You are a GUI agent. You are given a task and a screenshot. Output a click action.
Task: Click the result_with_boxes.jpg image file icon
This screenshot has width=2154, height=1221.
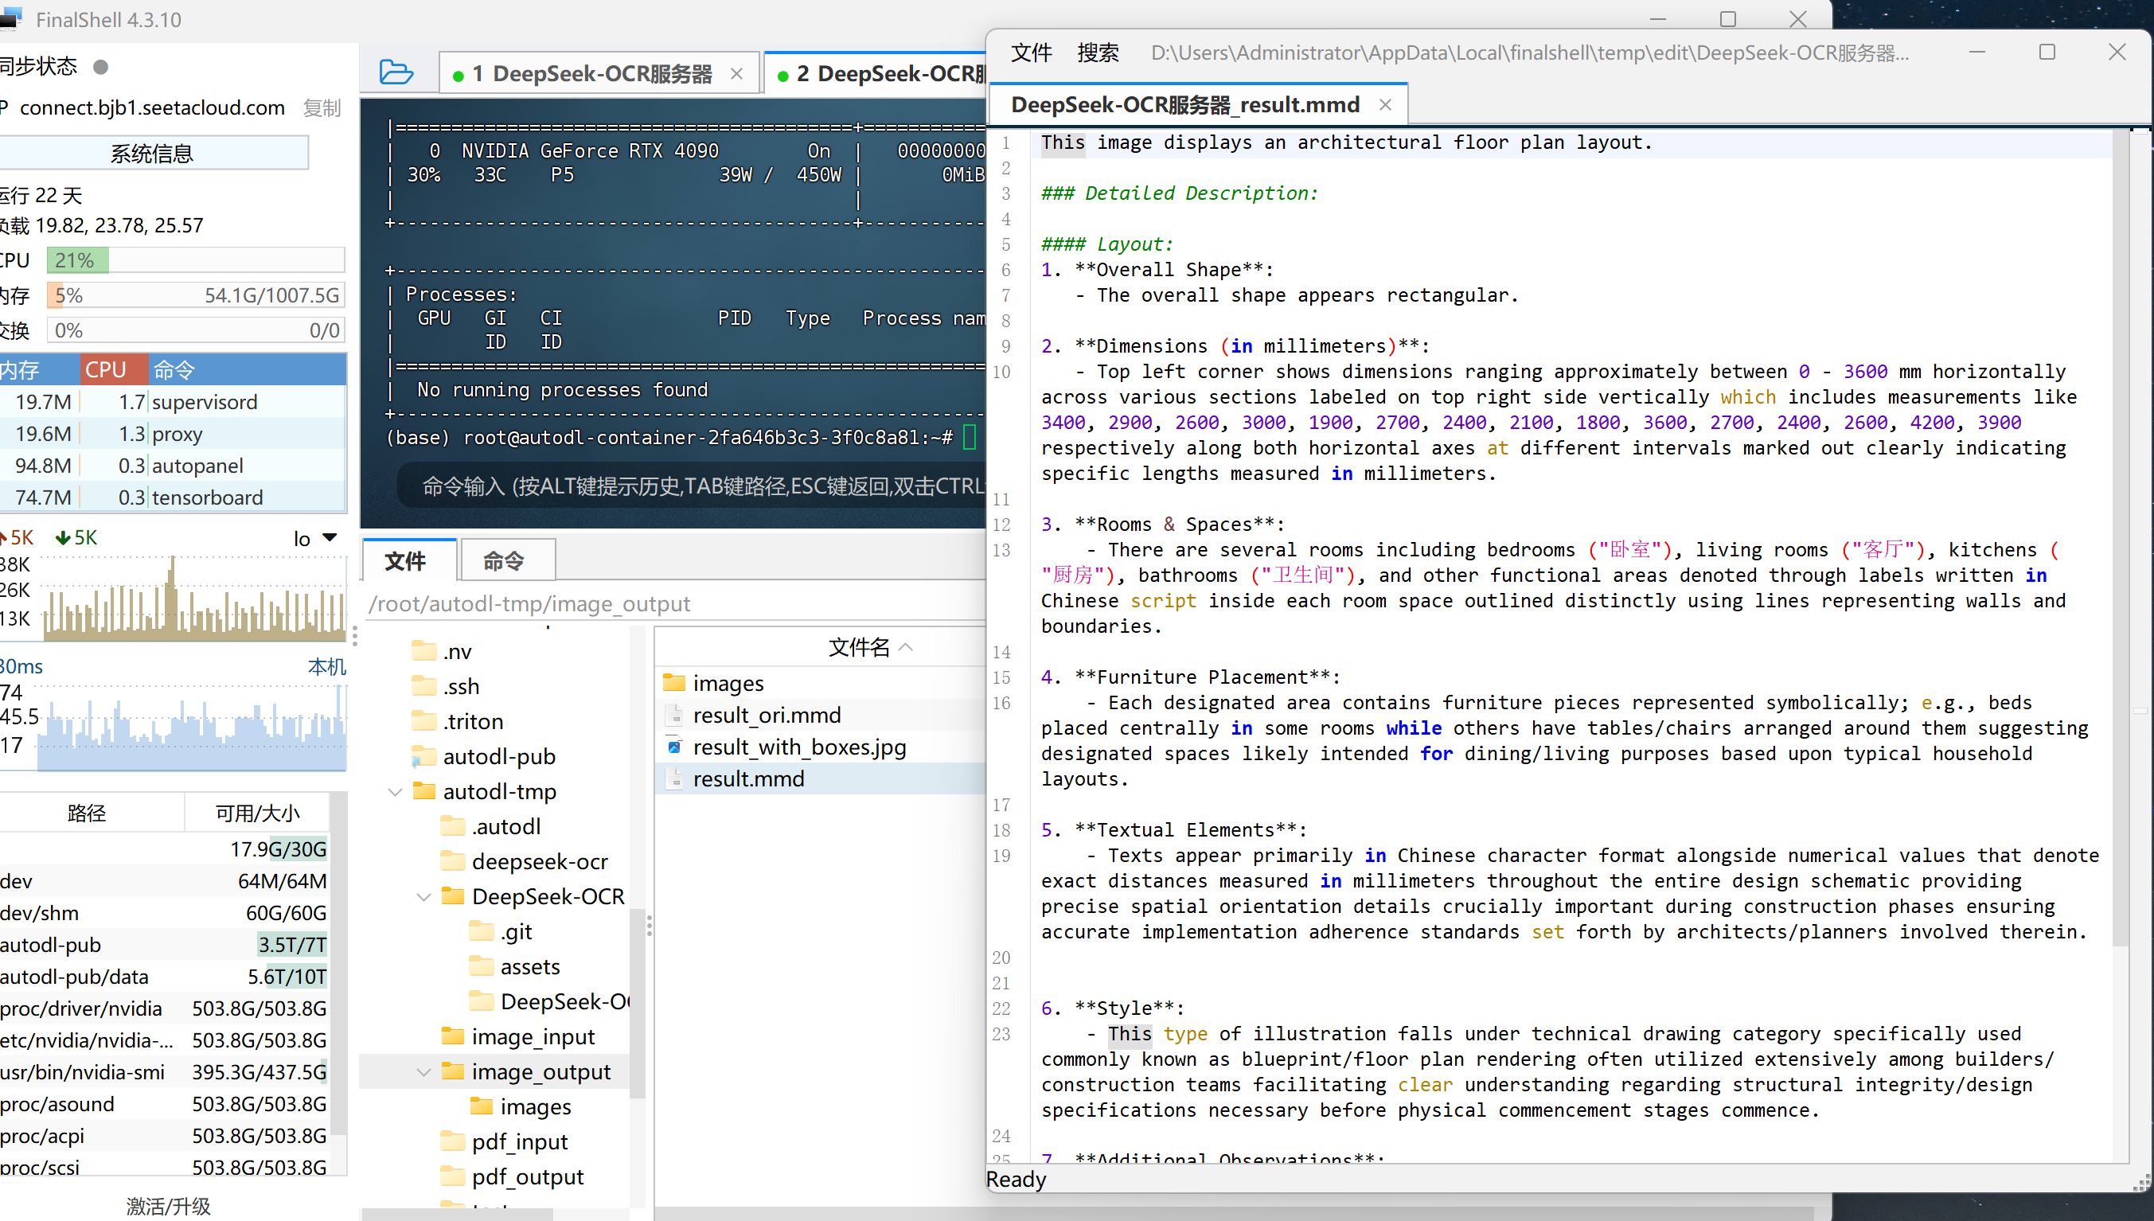[675, 747]
